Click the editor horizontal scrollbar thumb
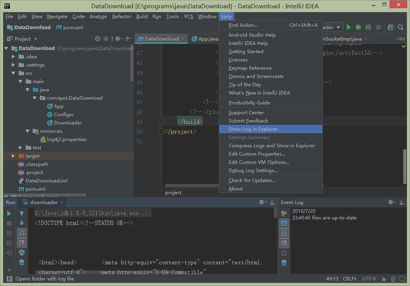 192,186
